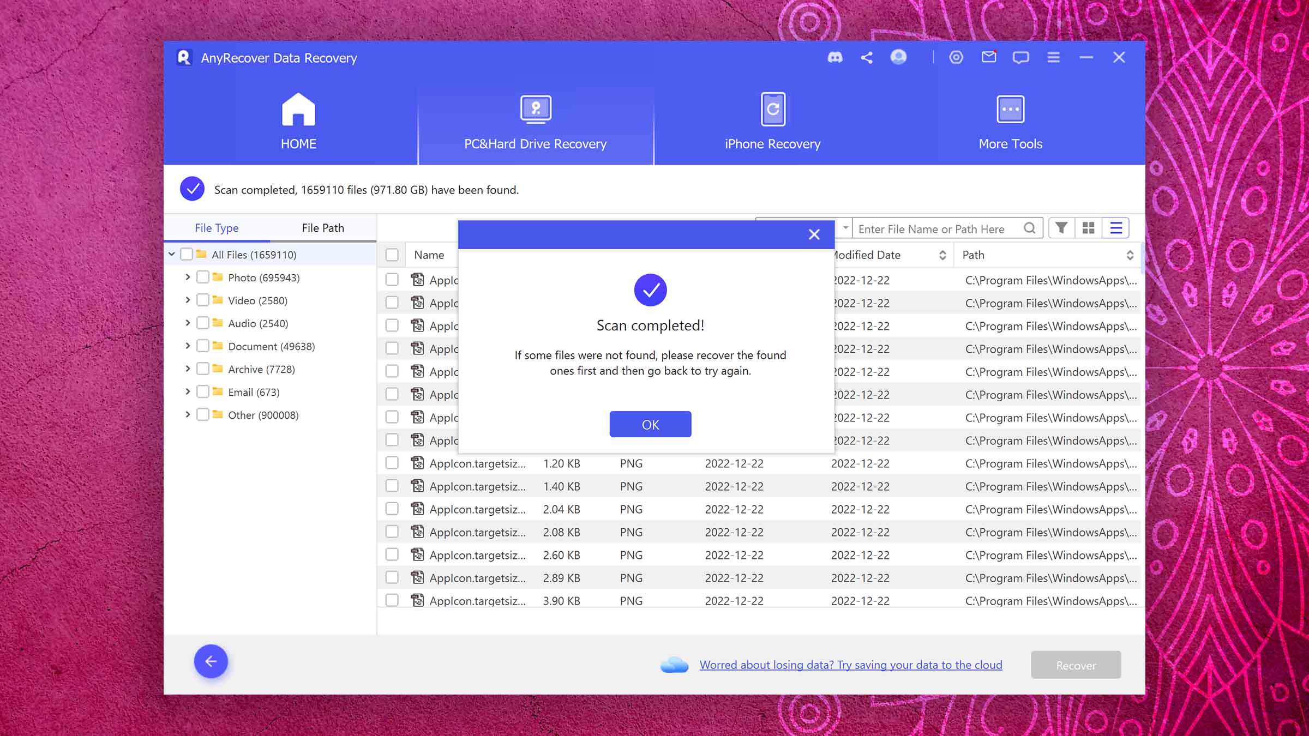Open the save data to cloud link
The height and width of the screenshot is (736, 1309).
click(x=851, y=665)
